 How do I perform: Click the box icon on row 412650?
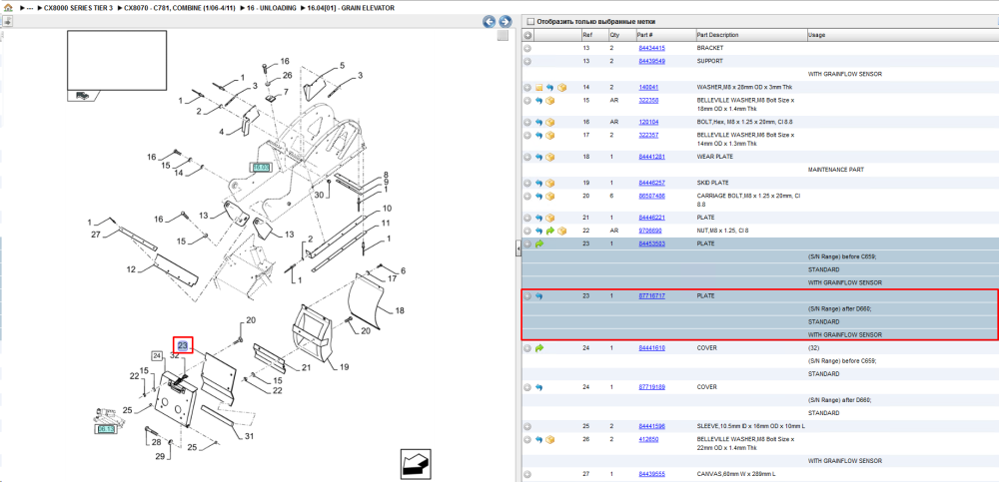point(549,439)
